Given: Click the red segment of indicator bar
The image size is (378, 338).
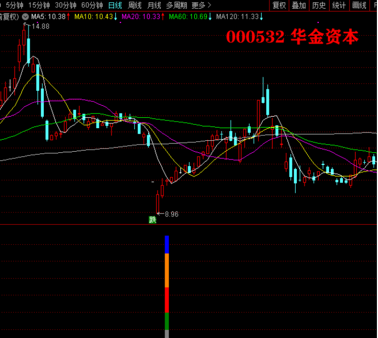Looking at the screenshot, I should pos(167,300).
